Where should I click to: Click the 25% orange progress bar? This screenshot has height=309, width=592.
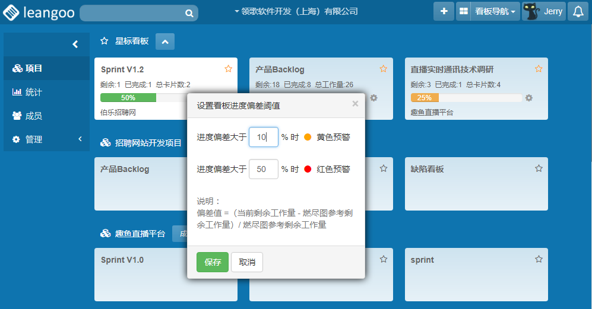click(425, 98)
